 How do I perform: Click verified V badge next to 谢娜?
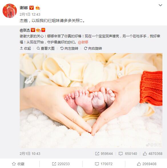(x=31, y=8)
